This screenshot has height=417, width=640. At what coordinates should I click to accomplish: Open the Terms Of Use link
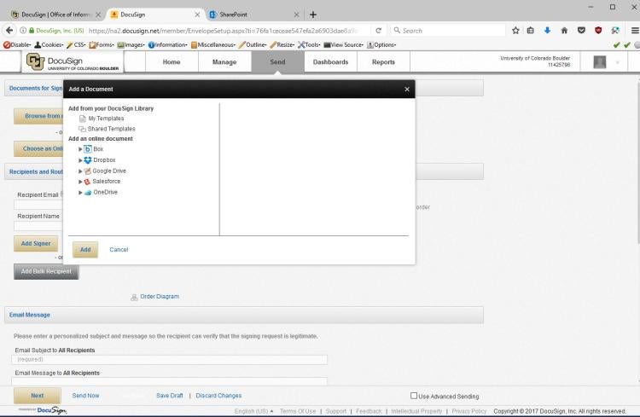pyautogui.click(x=298, y=411)
